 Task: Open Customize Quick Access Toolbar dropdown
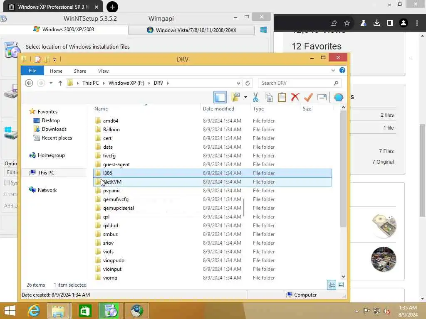[x=54, y=59]
